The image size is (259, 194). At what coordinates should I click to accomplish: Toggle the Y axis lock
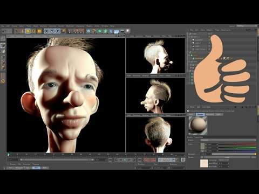pyautogui.click(x=52, y=31)
